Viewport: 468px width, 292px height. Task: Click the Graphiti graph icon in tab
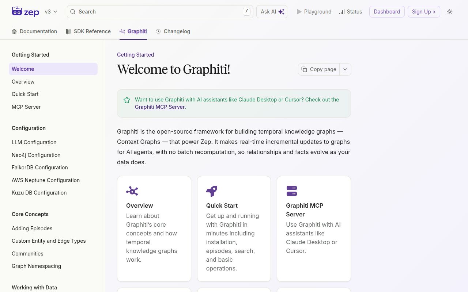(122, 31)
